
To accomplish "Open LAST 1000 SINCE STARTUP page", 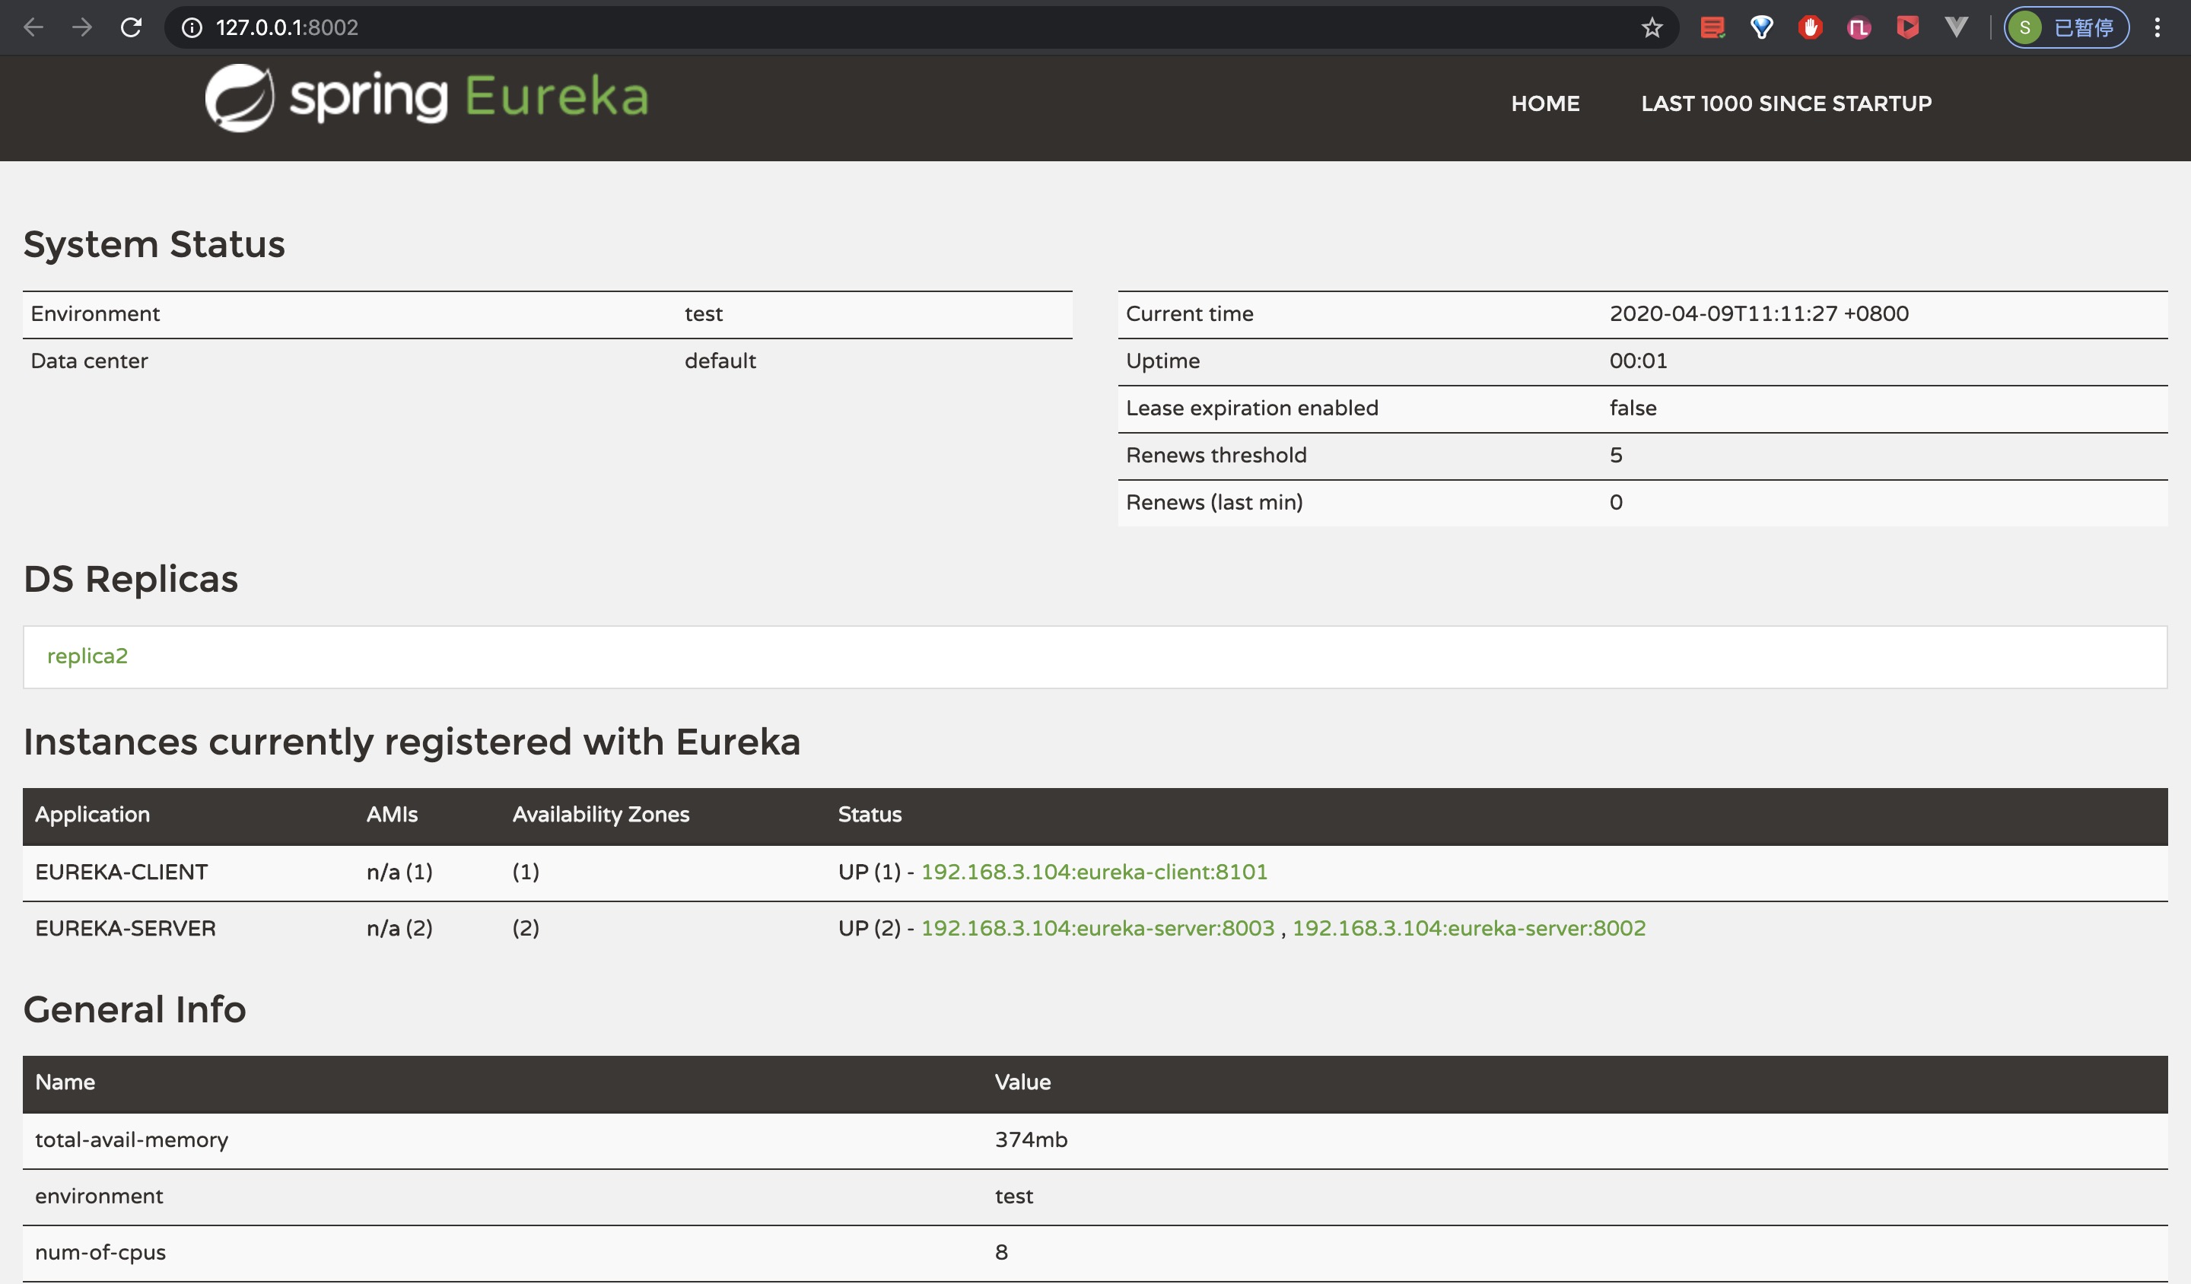I will coord(1786,103).
